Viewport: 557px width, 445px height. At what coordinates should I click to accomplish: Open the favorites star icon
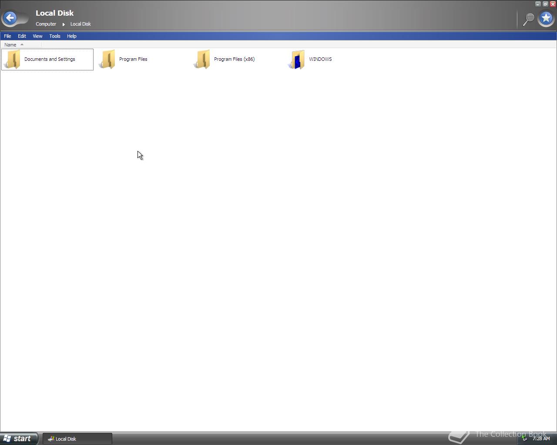tap(546, 18)
